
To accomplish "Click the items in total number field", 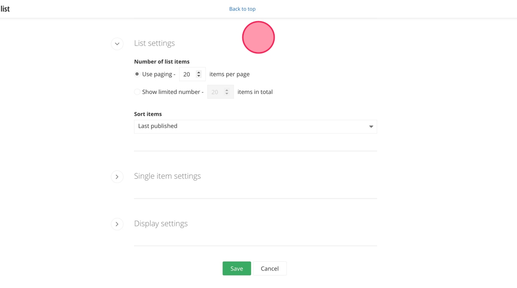I will 215,92.
